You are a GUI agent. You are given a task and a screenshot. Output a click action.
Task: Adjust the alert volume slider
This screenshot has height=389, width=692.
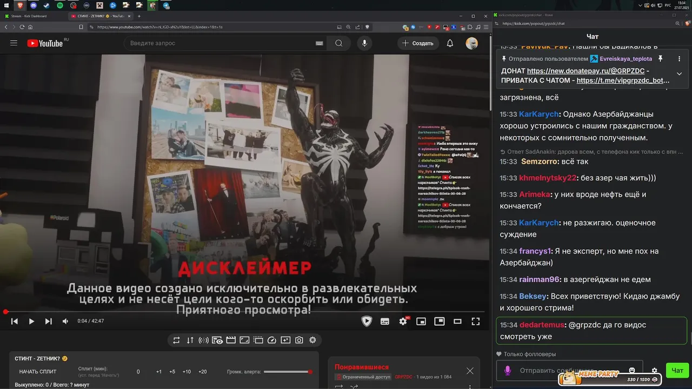[288, 372]
